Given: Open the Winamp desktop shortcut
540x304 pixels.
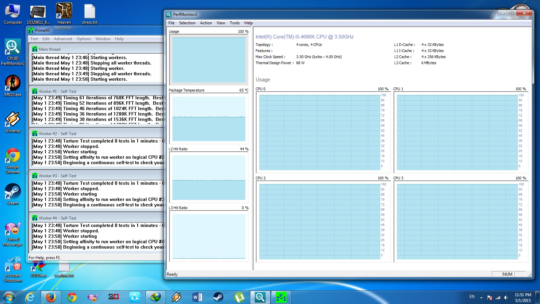Looking at the screenshot, I should 13,122.
